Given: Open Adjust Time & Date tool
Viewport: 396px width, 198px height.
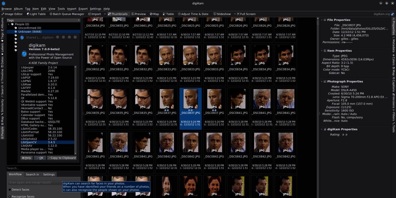Looking at the screenshot, I should (193, 14).
